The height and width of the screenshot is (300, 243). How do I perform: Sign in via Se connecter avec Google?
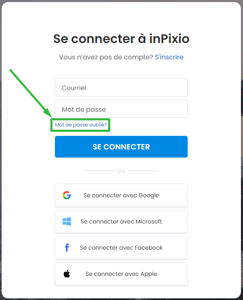point(121,195)
